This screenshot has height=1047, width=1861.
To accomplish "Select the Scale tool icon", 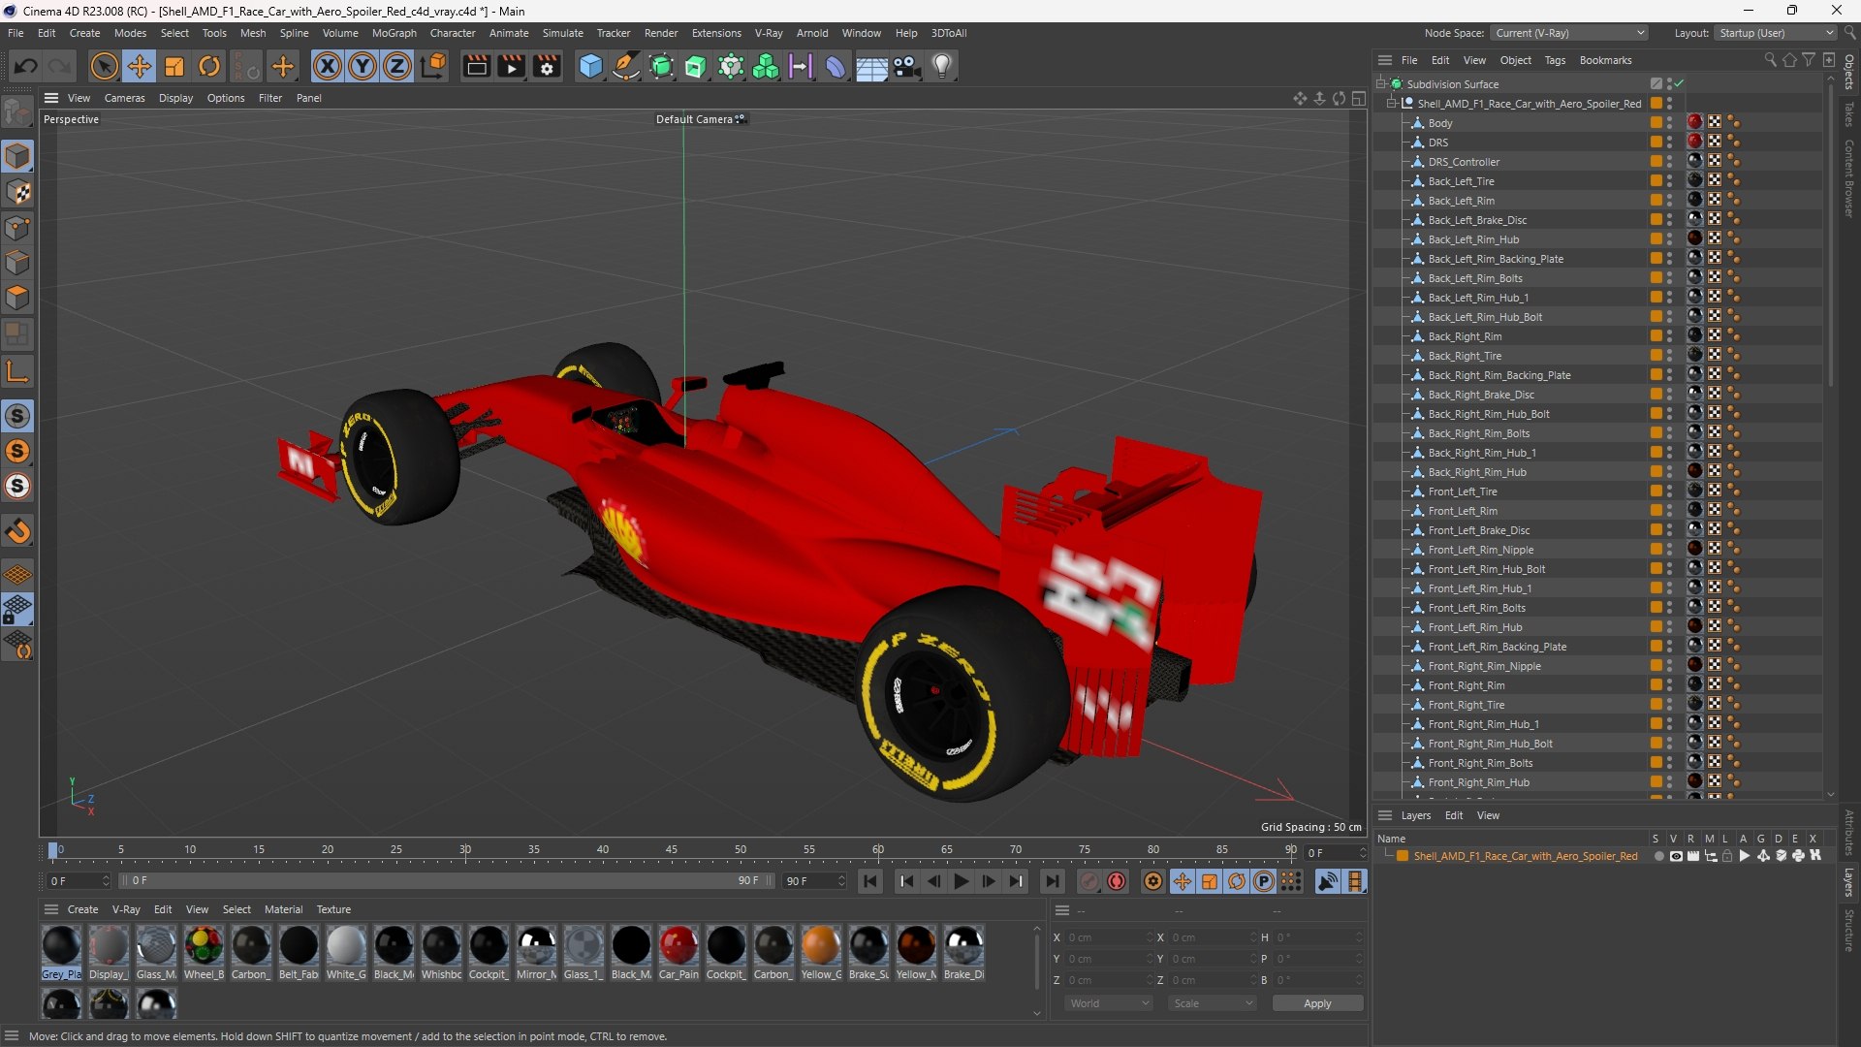I will tap(174, 66).
